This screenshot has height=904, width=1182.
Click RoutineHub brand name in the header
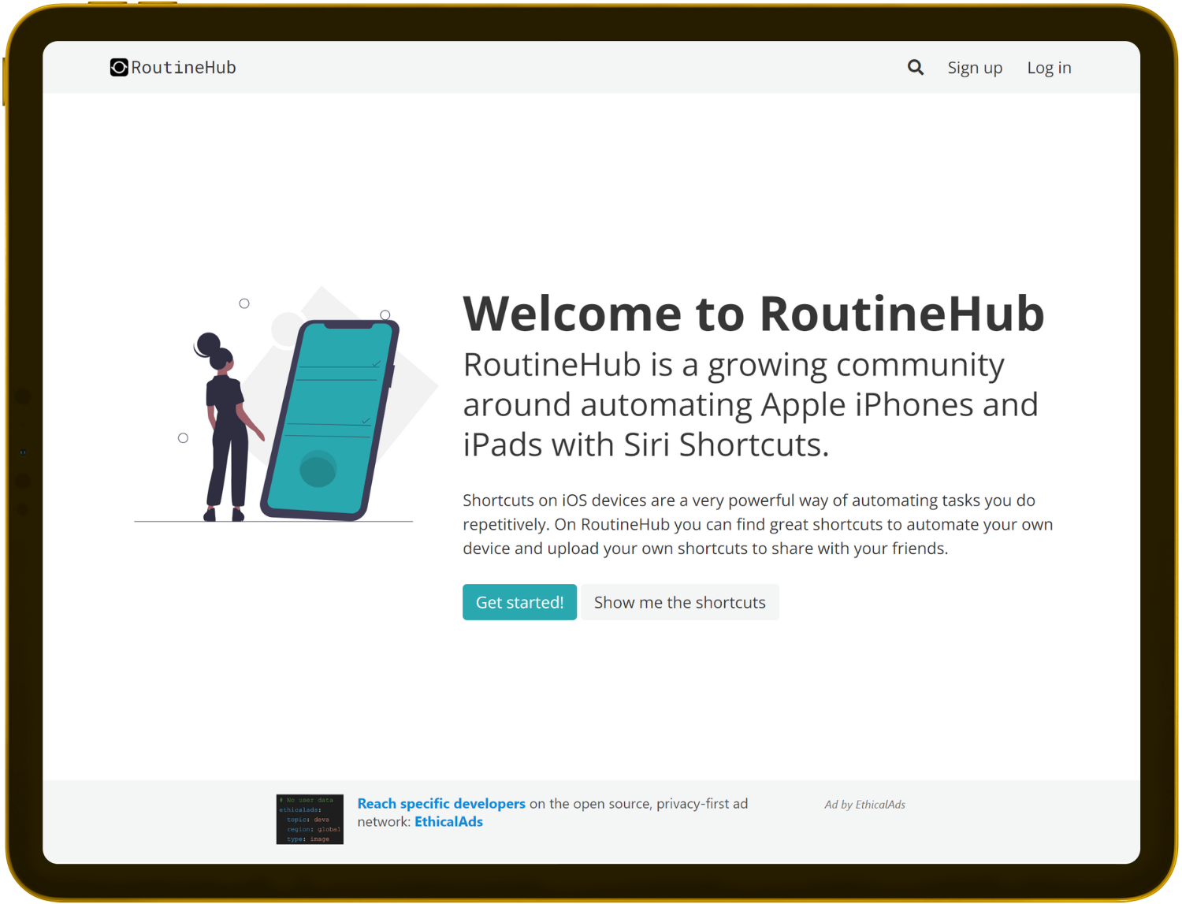pyautogui.click(x=184, y=67)
